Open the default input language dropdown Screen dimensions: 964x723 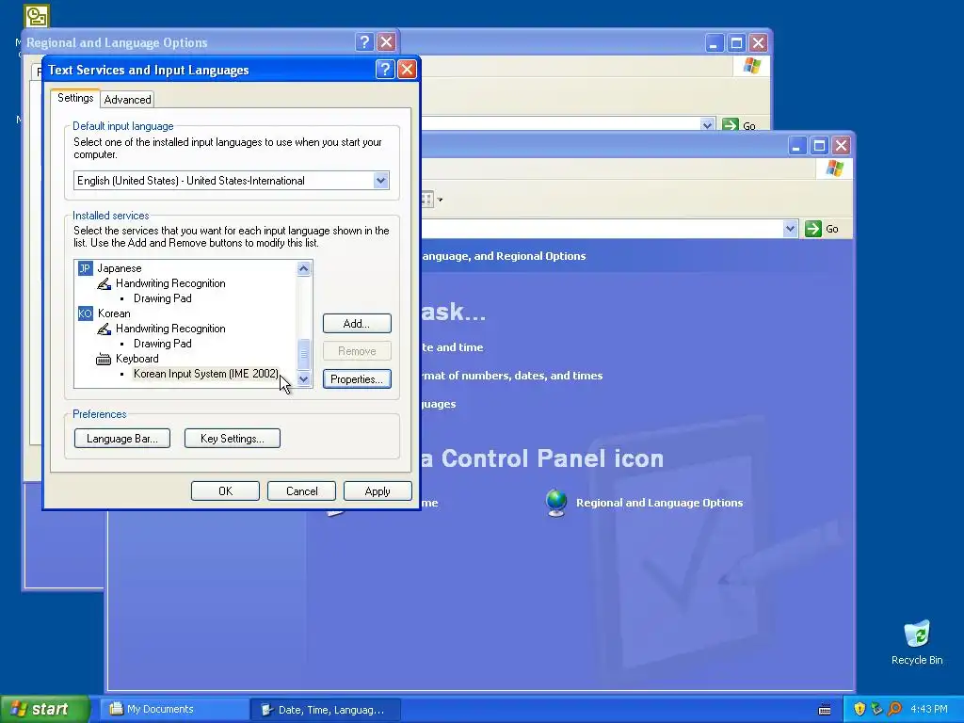pyautogui.click(x=380, y=180)
